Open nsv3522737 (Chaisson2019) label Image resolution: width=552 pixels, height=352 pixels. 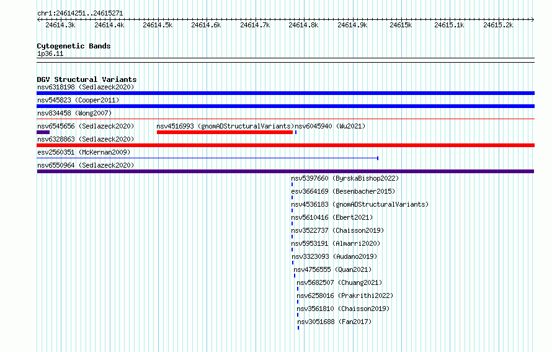337,230
